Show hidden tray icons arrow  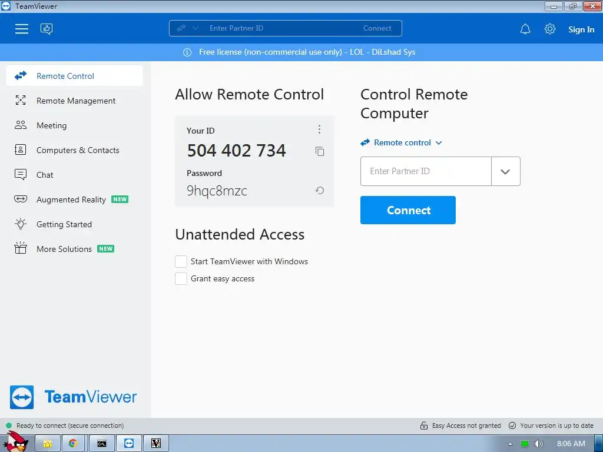click(x=510, y=444)
